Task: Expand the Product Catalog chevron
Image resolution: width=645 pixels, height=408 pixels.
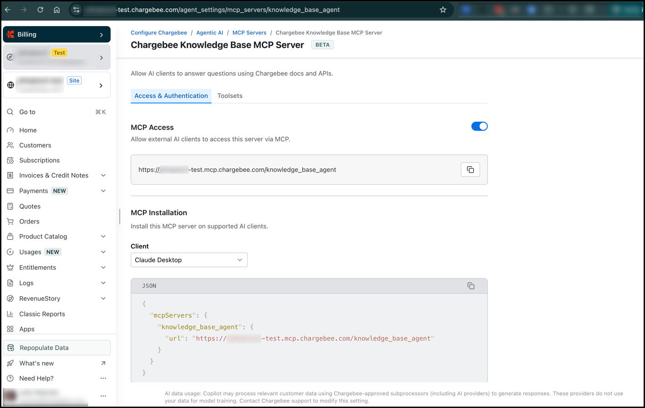Action: 103,236
